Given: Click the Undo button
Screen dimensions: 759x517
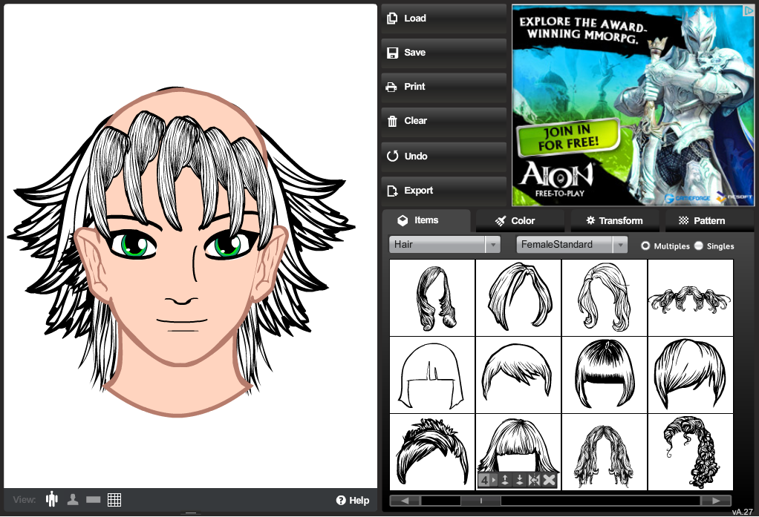Looking at the screenshot, I should 443,156.
